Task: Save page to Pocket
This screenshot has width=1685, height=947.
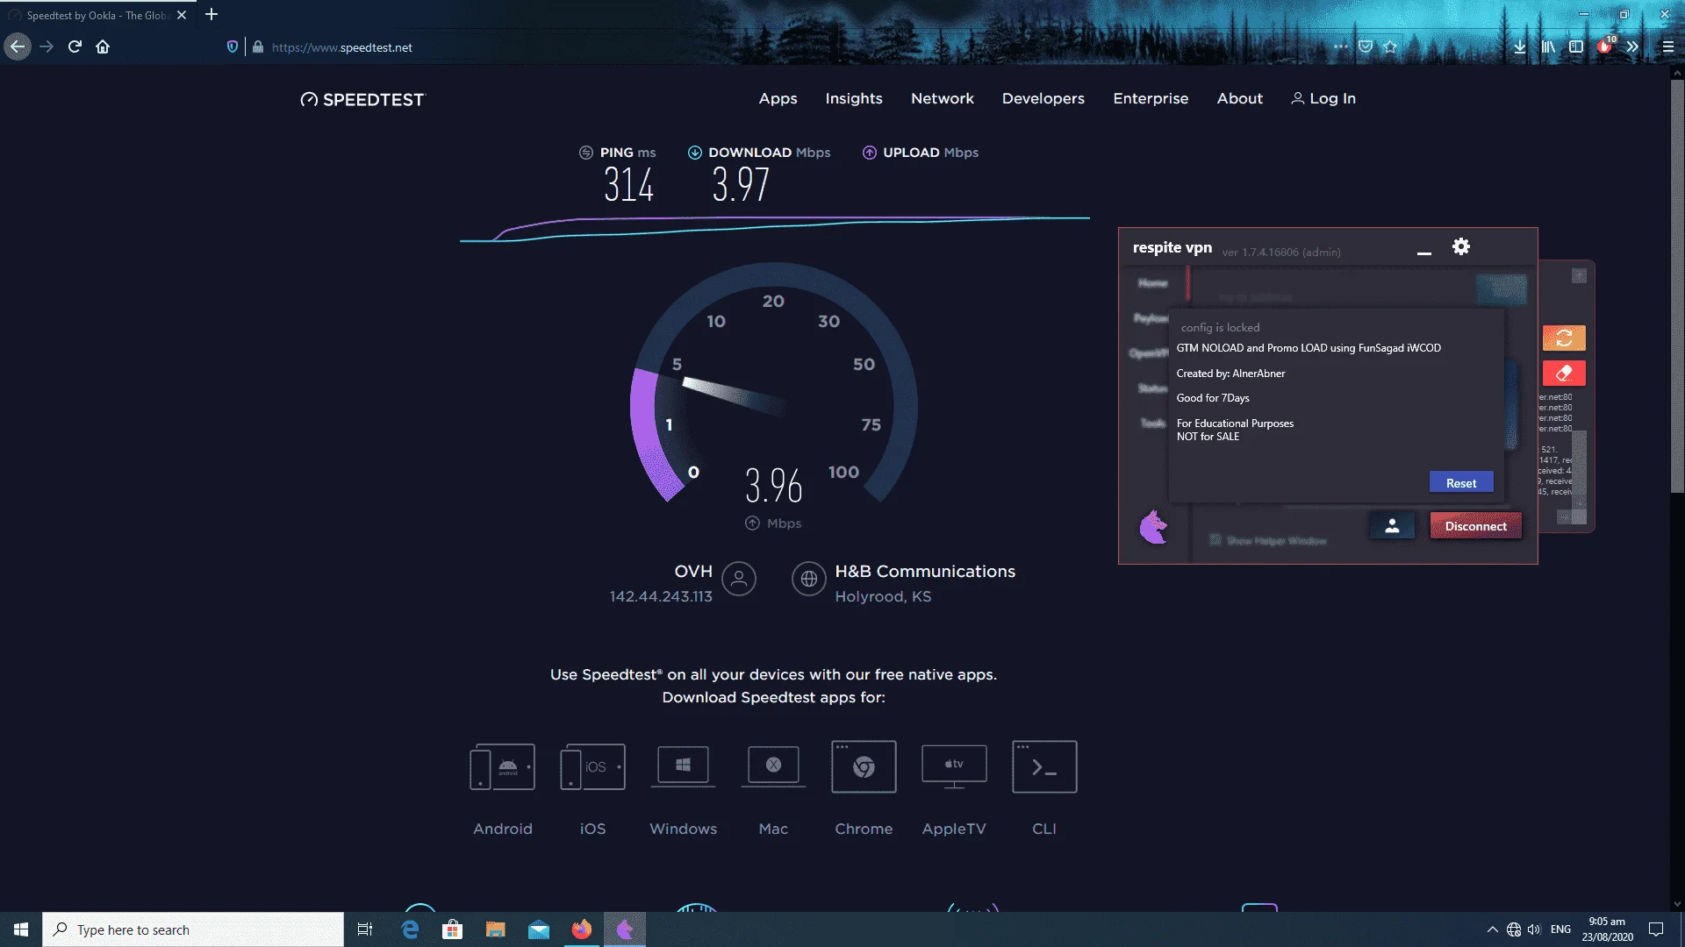Action: pos(1366,47)
